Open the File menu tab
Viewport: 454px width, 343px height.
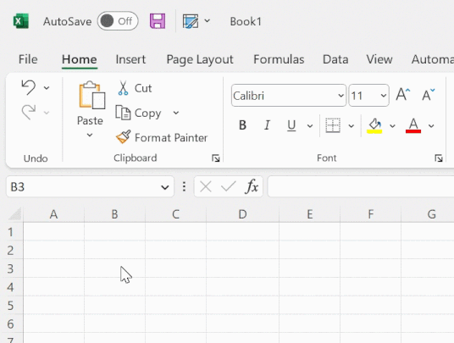click(28, 59)
